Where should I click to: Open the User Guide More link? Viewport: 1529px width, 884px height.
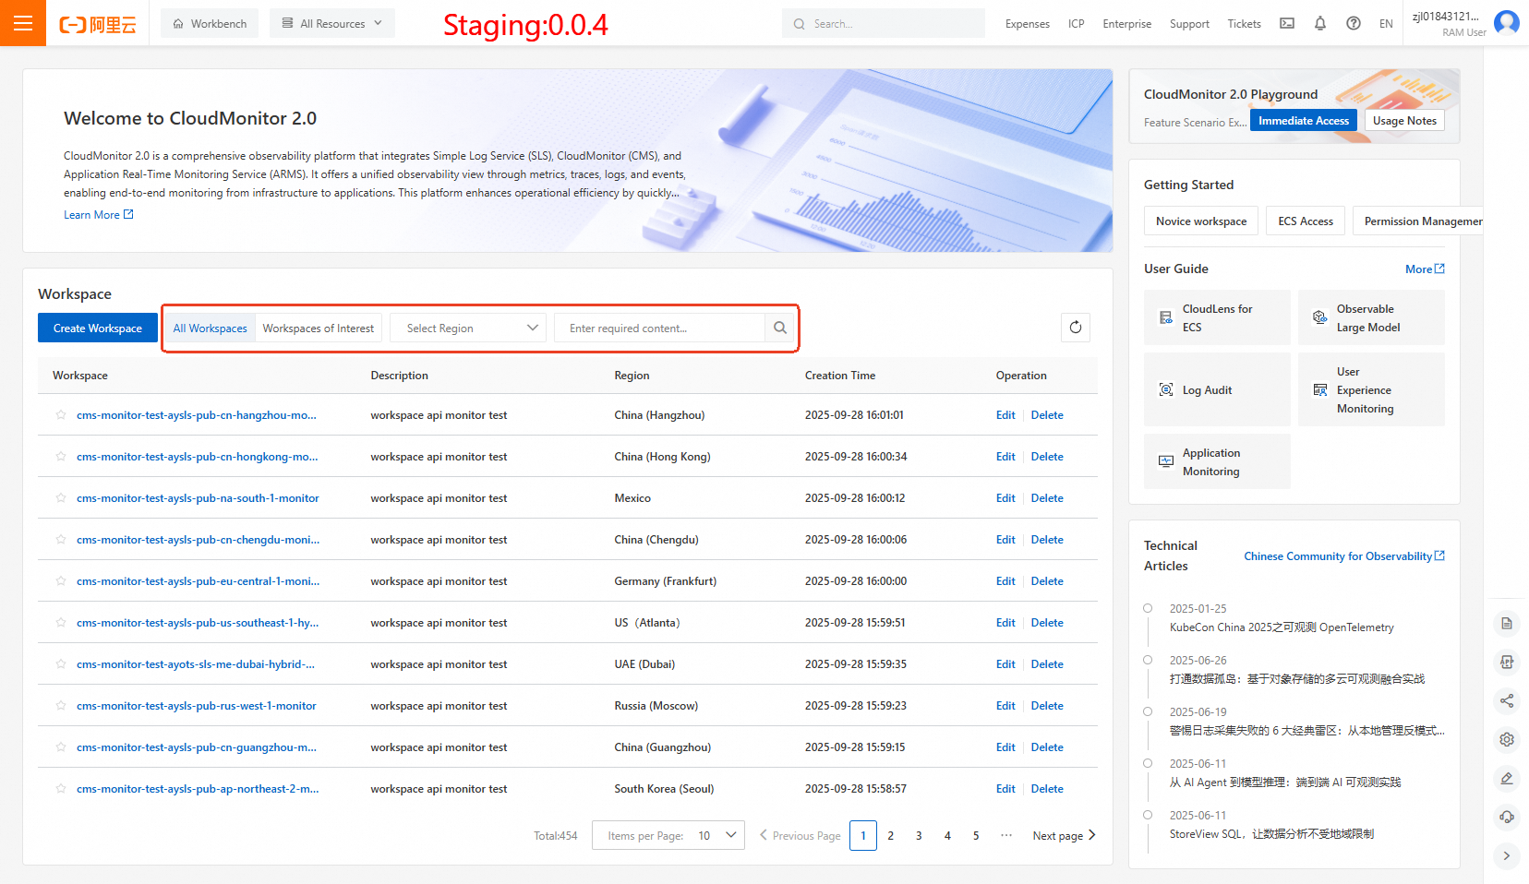(1425, 269)
